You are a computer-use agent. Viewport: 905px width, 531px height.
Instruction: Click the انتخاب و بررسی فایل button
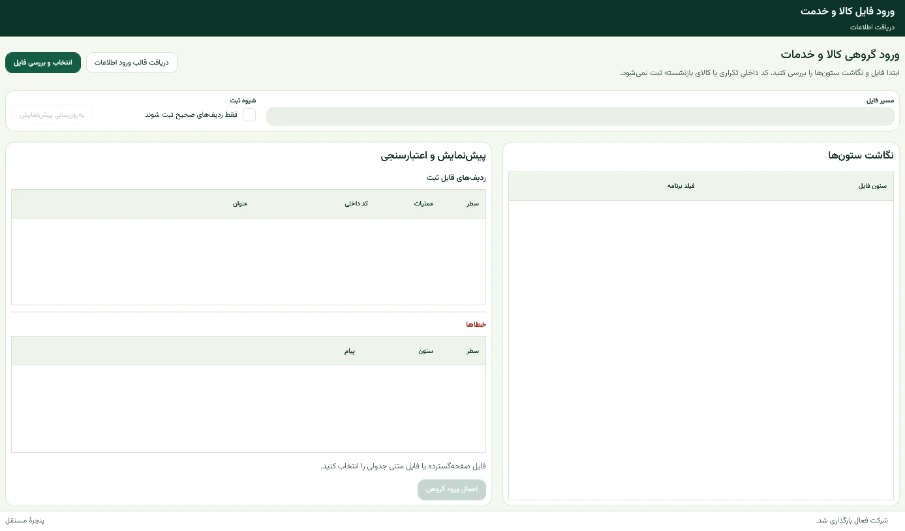pos(43,63)
